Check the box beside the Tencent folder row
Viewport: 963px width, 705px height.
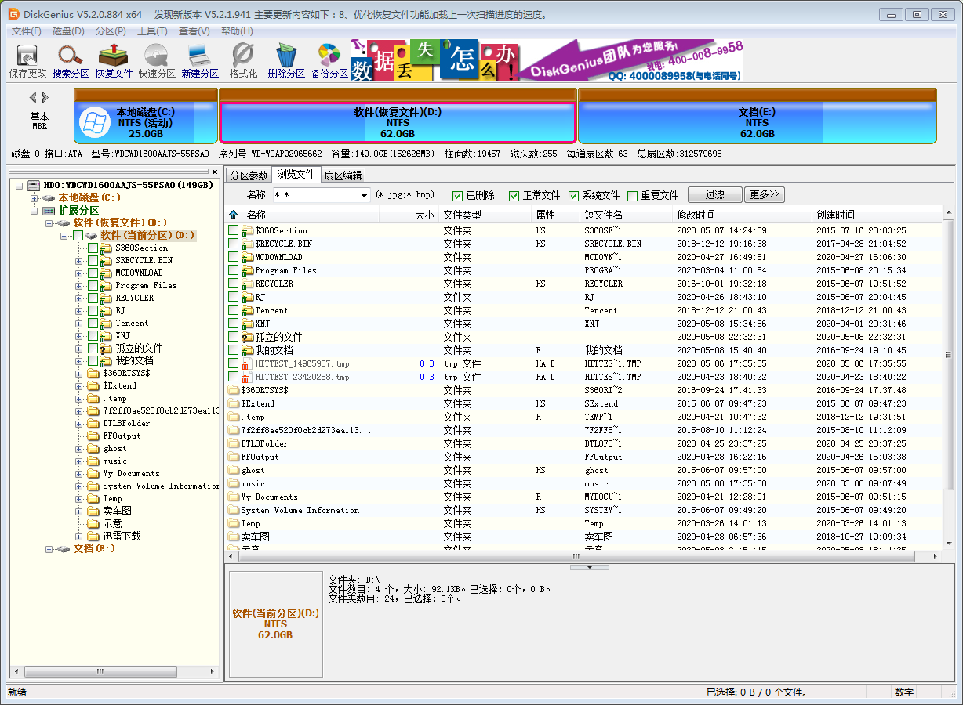233,310
